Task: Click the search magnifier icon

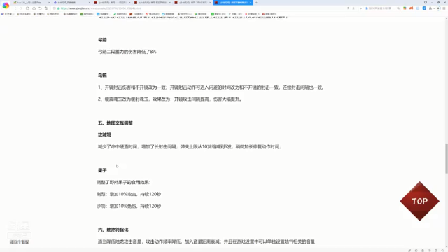Action: pos(398,8)
